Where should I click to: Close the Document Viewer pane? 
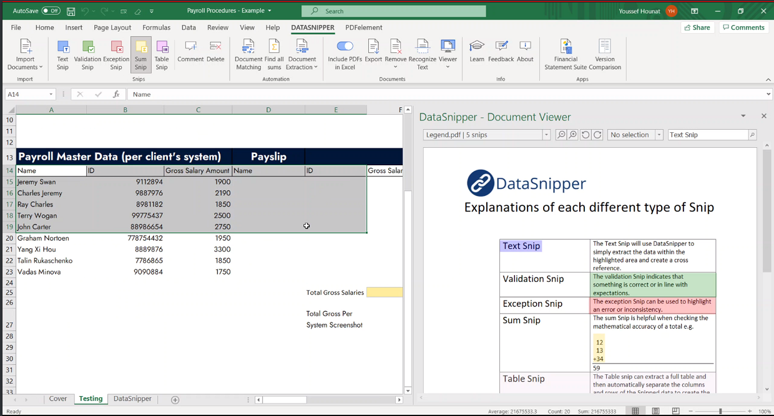point(763,116)
